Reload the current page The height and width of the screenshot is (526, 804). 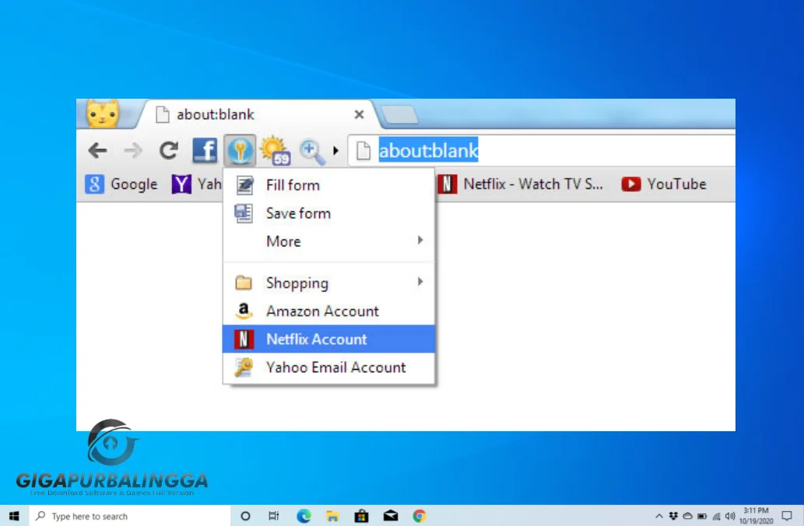(x=168, y=150)
